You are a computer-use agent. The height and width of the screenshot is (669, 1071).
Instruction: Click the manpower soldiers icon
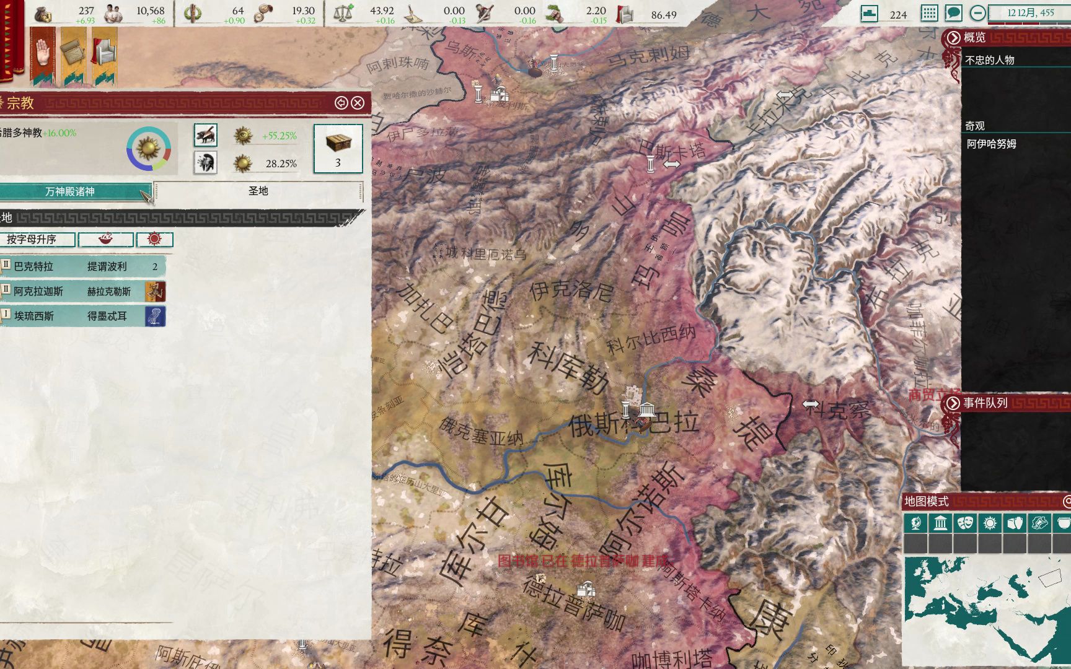click(113, 14)
